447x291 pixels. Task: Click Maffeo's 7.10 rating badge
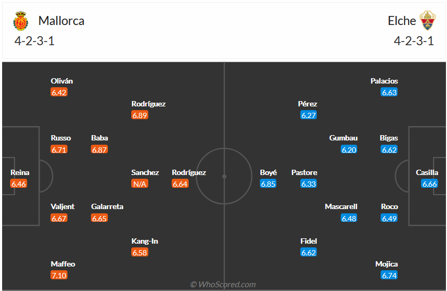click(x=59, y=275)
